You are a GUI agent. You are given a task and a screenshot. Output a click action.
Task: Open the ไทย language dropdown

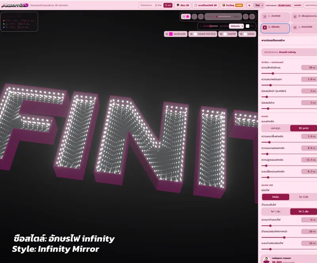tap(259, 5)
